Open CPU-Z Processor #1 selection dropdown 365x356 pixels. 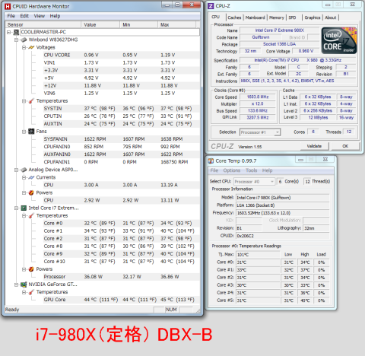(278, 132)
